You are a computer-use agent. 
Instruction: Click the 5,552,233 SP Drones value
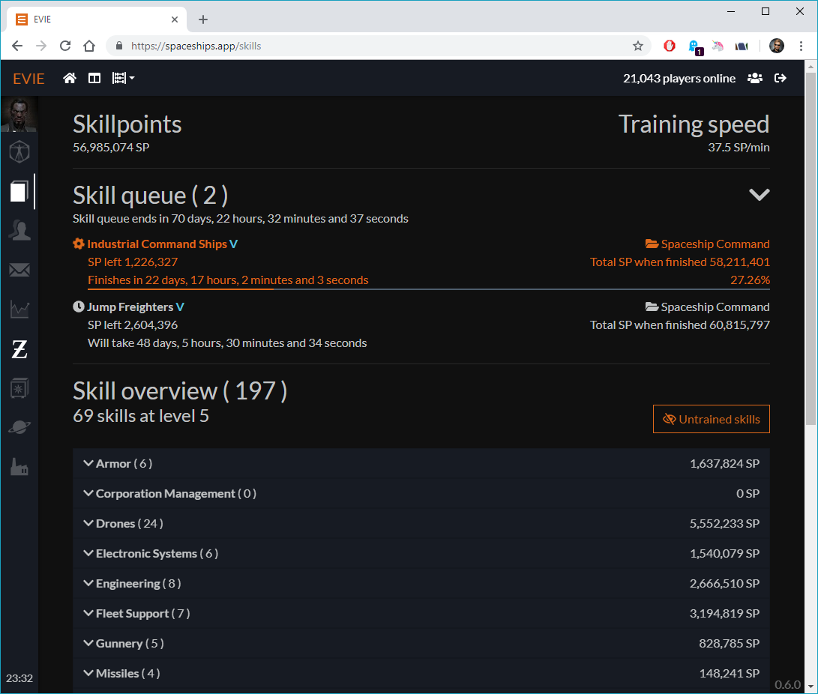[724, 524]
